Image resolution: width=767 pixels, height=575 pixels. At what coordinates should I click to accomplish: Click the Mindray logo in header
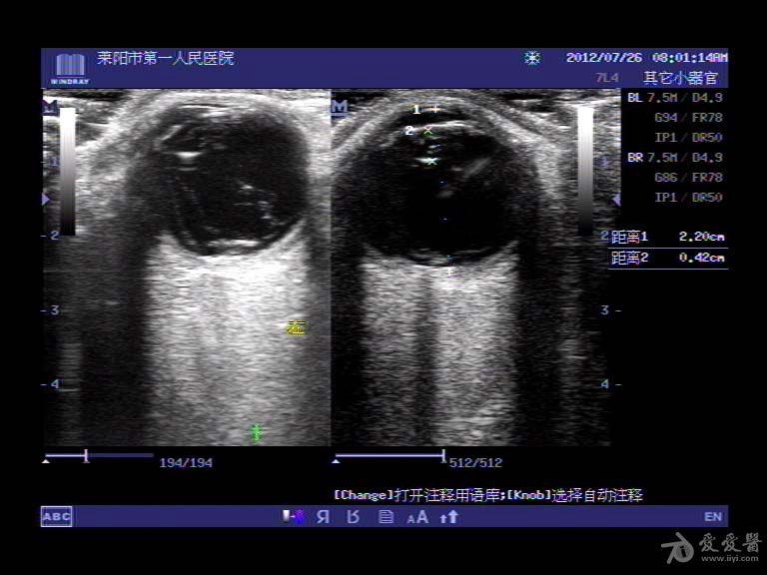pos(69,65)
